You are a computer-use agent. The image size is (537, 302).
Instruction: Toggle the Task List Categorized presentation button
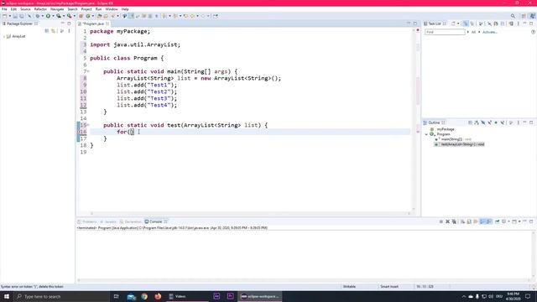point(466,23)
